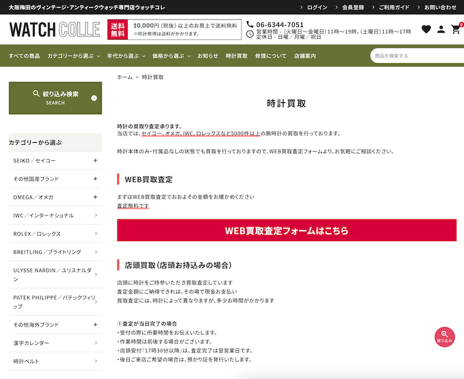The image size is (464, 379).
Task: Click WEB買取査定フォームはこちら button
Action: tap(287, 231)
